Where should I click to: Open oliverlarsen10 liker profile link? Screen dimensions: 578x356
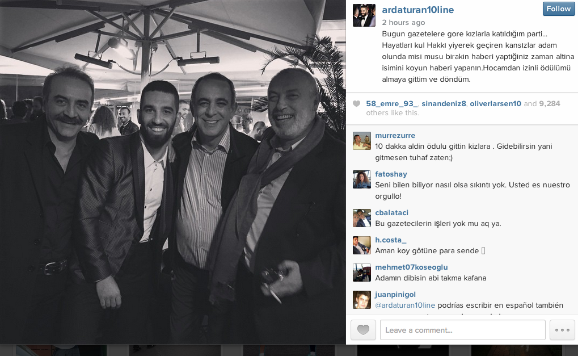point(495,104)
